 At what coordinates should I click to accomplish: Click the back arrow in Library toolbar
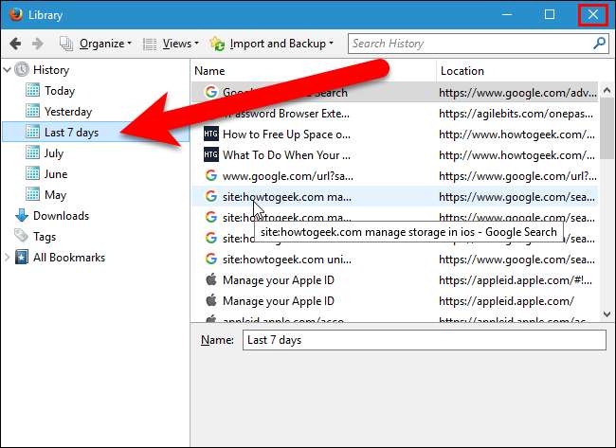(x=15, y=44)
